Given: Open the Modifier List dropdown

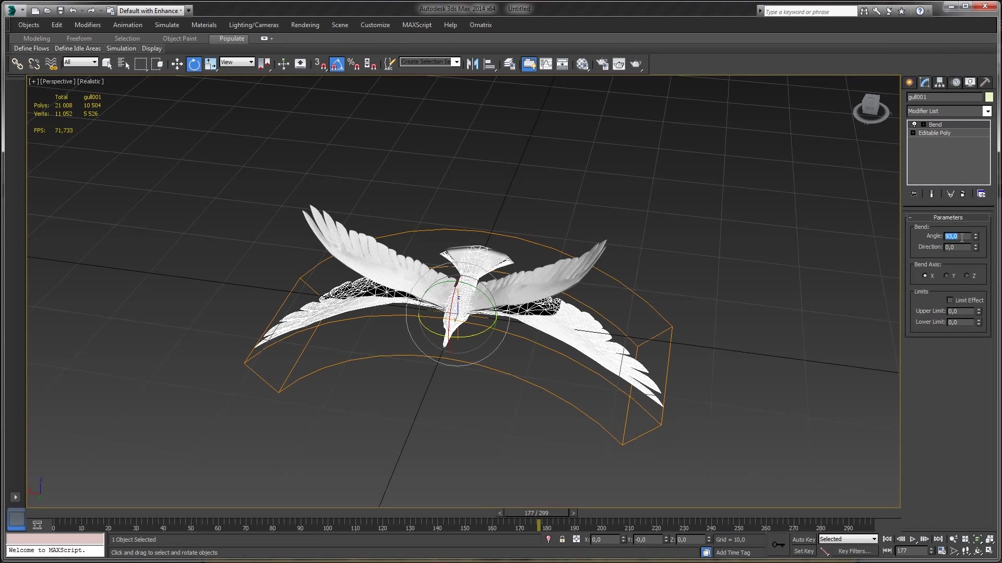Looking at the screenshot, I should click(987, 111).
